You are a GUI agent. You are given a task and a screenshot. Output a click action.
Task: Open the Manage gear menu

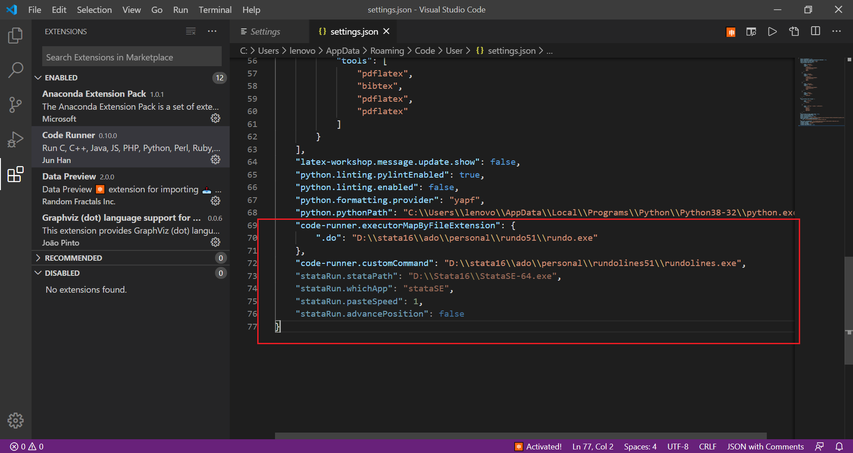(16, 421)
